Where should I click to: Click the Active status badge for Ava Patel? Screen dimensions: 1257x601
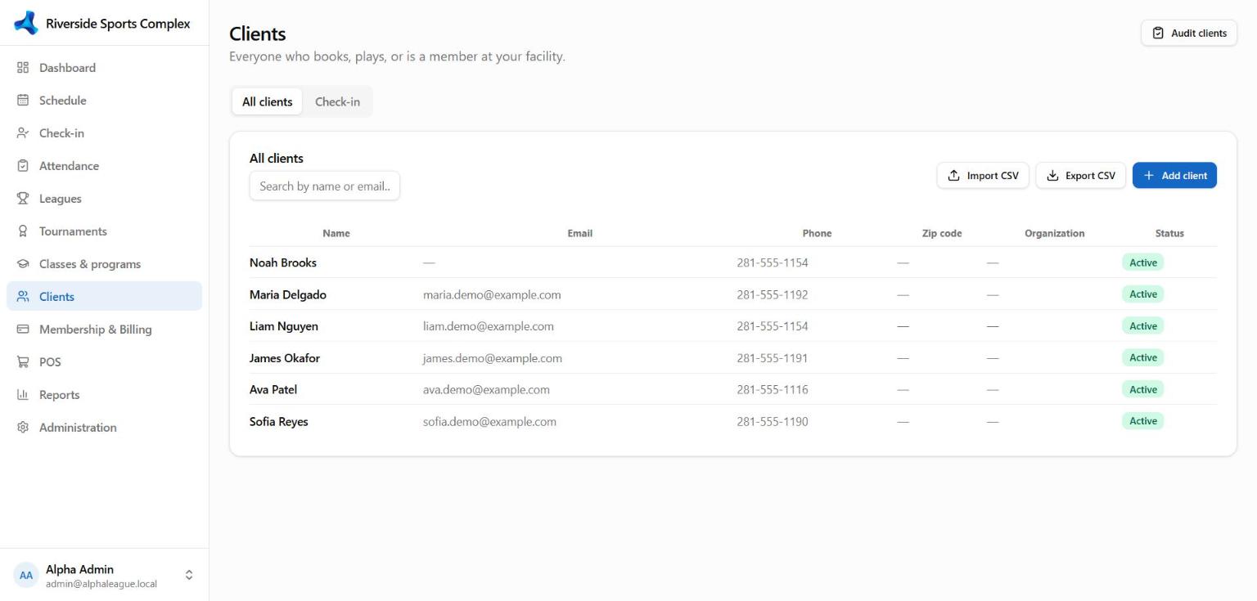pyautogui.click(x=1143, y=390)
